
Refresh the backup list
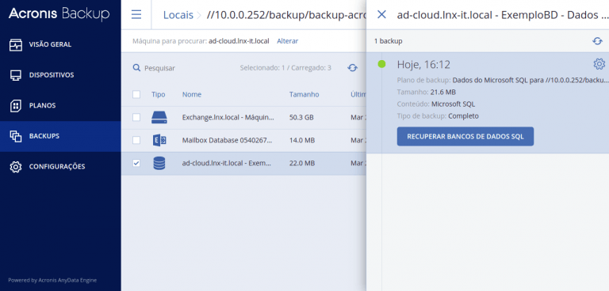[352, 68]
